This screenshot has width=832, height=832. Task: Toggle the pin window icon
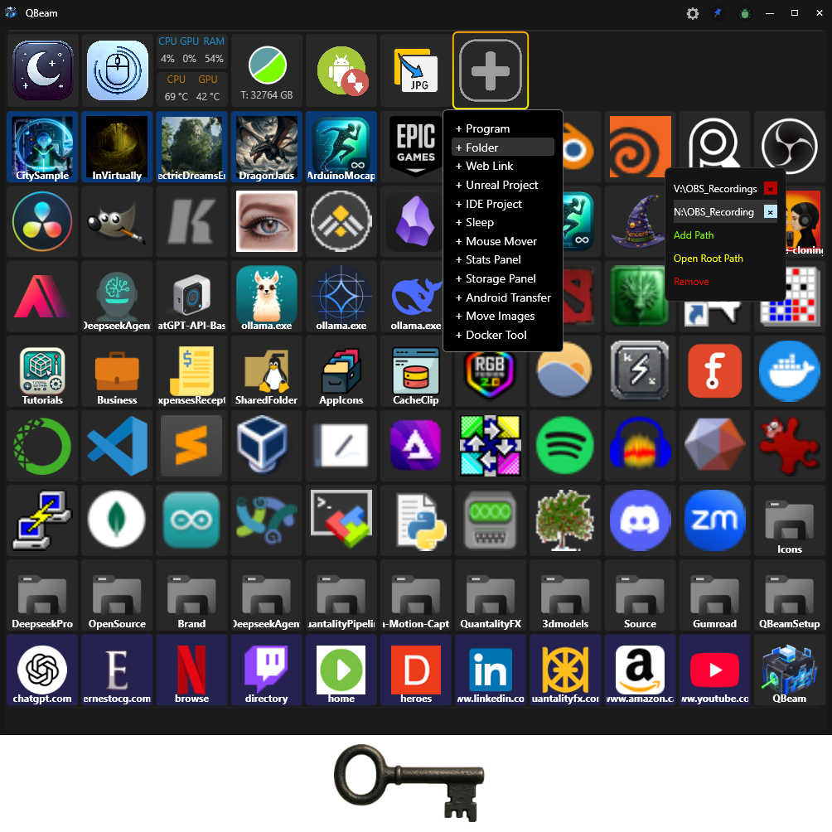click(x=718, y=13)
